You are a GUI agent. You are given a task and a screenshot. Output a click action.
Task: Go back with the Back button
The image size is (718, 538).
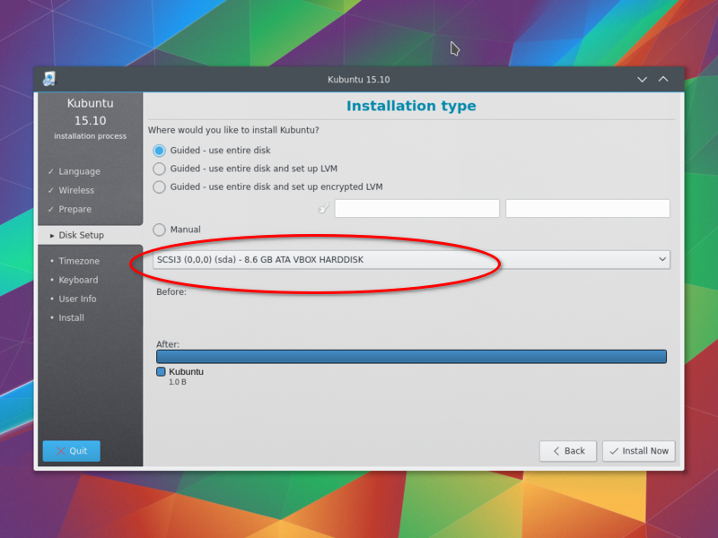click(568, 451)
